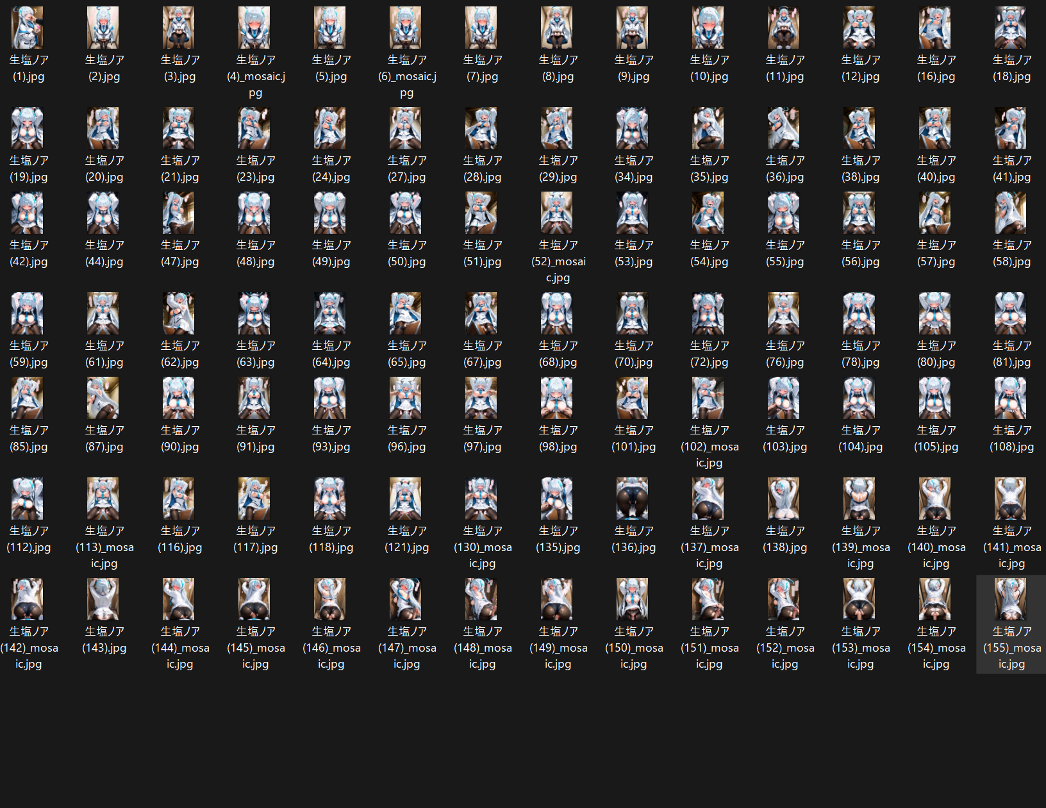The width and height of the screenshot is (1046, 808).
Task: Click the 生塩ノア (108).jpg thumbnail
Action: 1011,398
